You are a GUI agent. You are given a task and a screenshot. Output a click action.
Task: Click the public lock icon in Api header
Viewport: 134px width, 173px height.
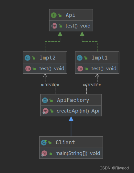pyautogui.click(x=60, y=15)
